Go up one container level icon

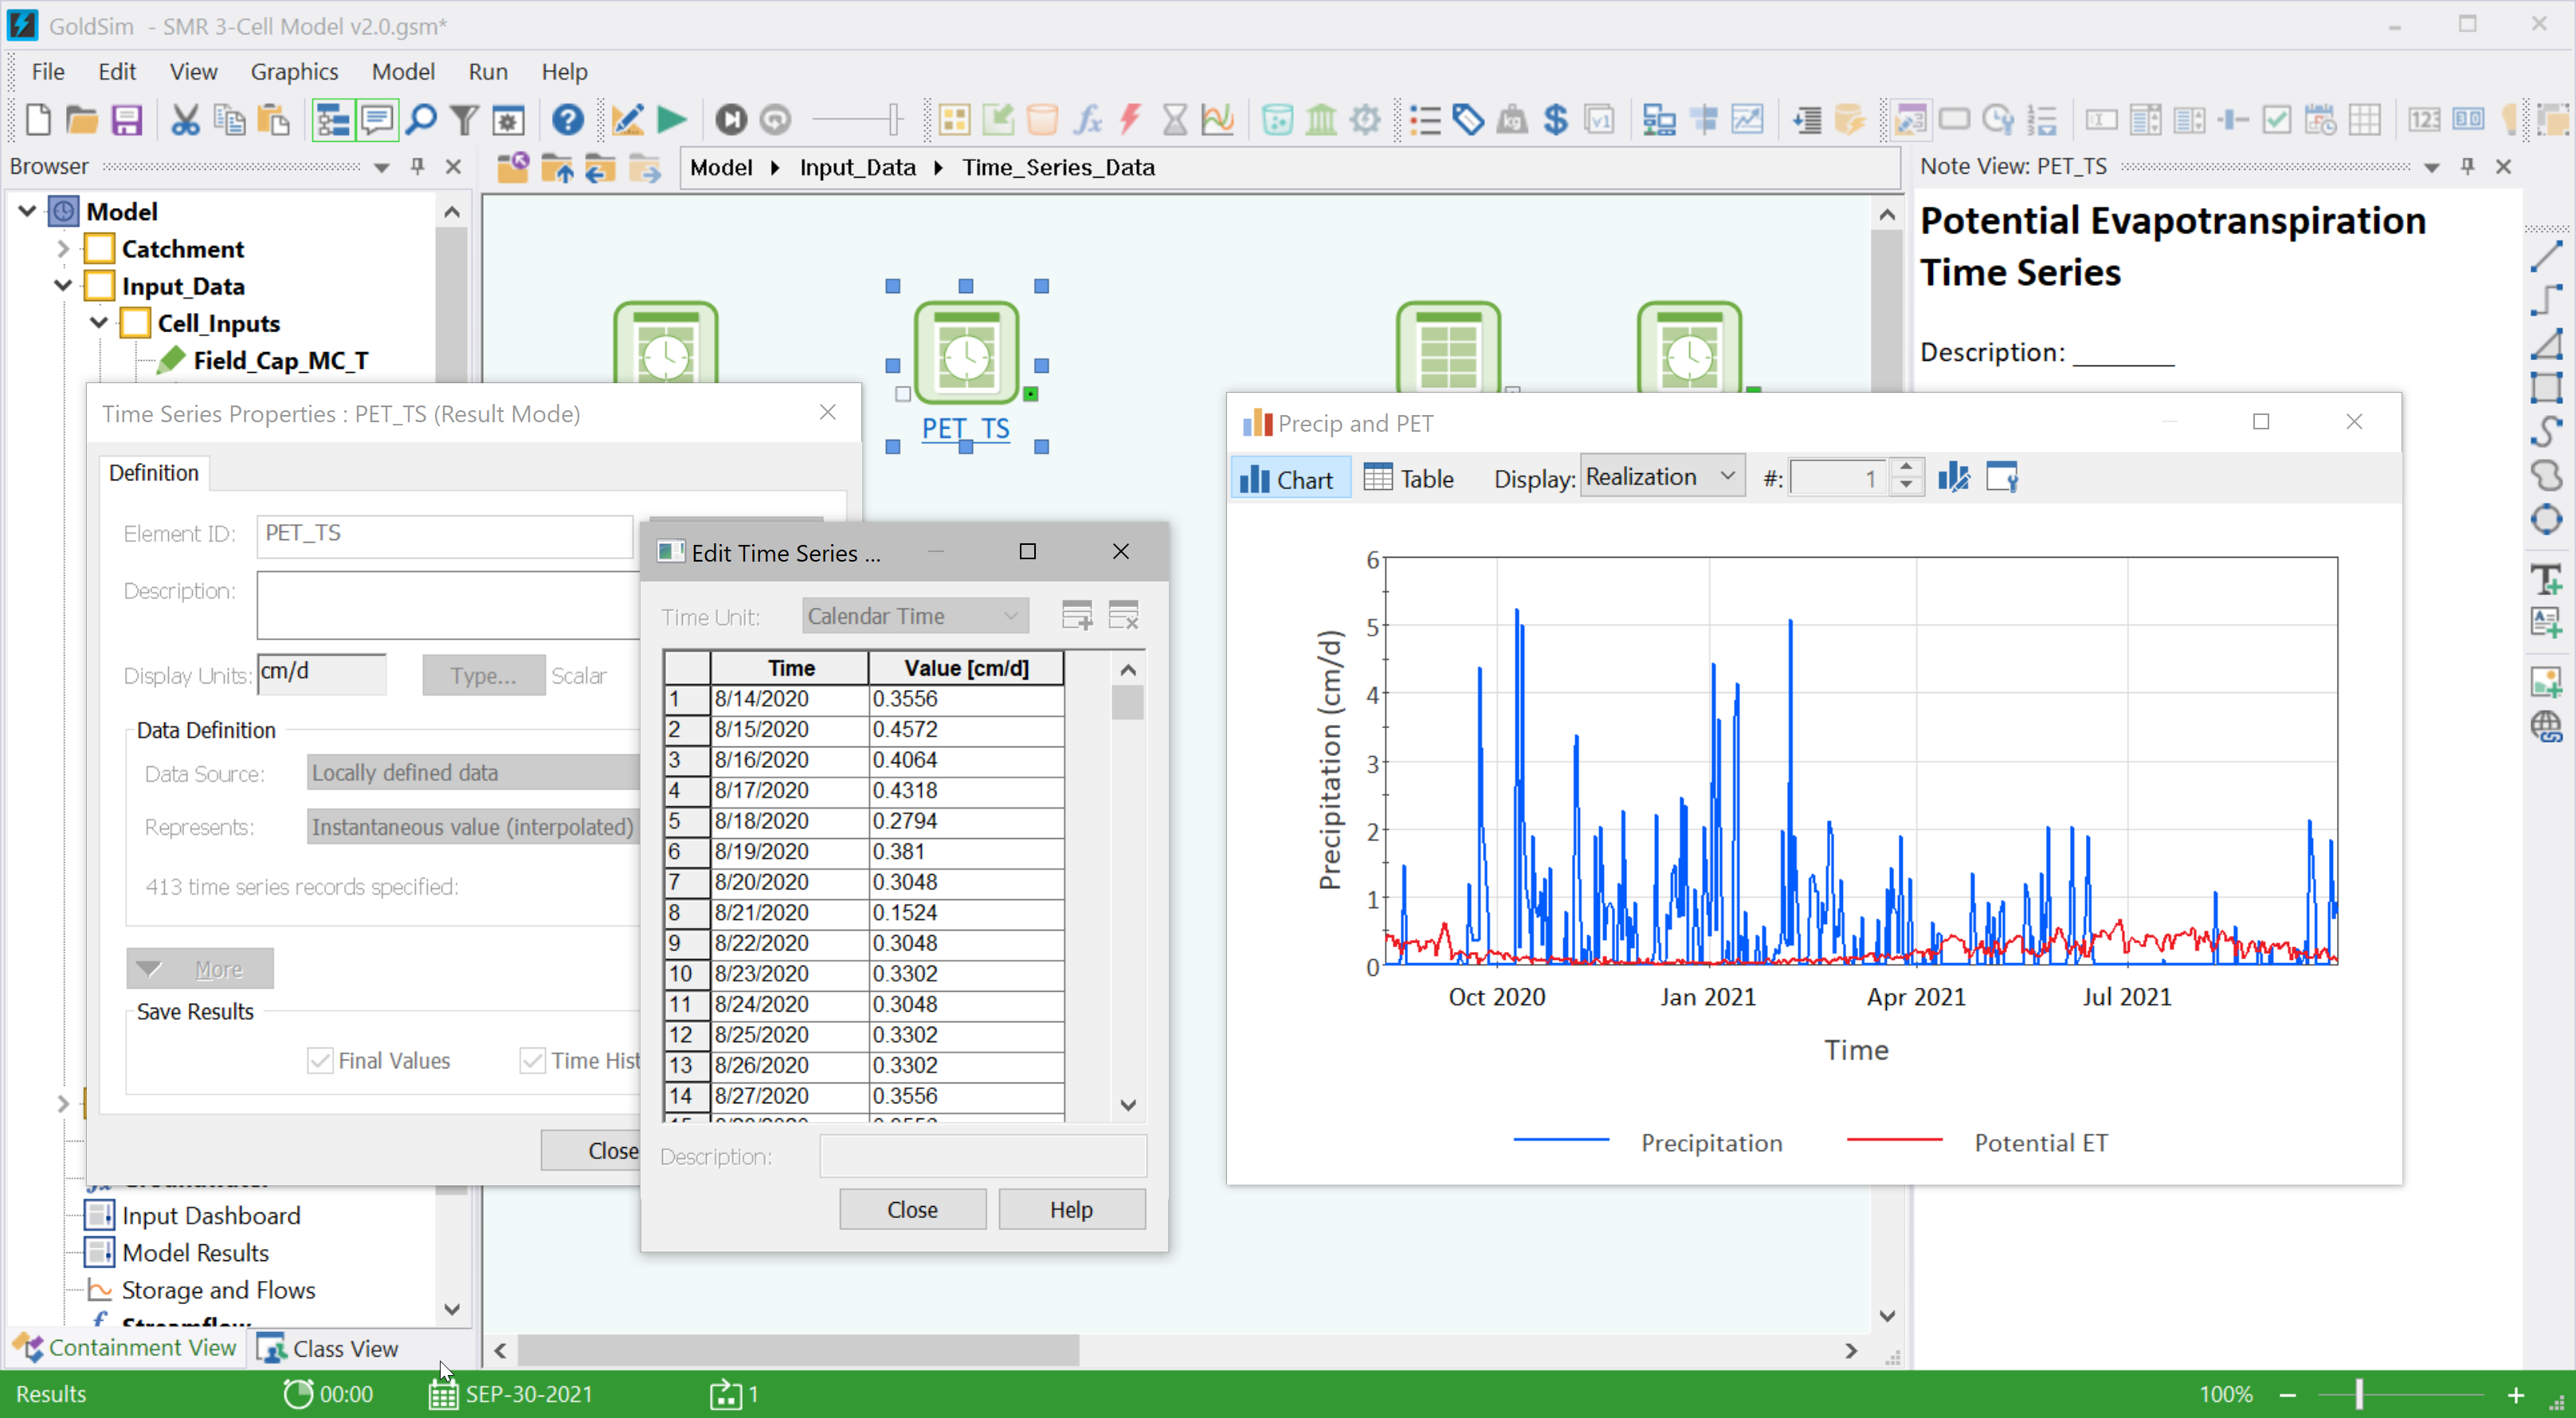tap(557, 168)
